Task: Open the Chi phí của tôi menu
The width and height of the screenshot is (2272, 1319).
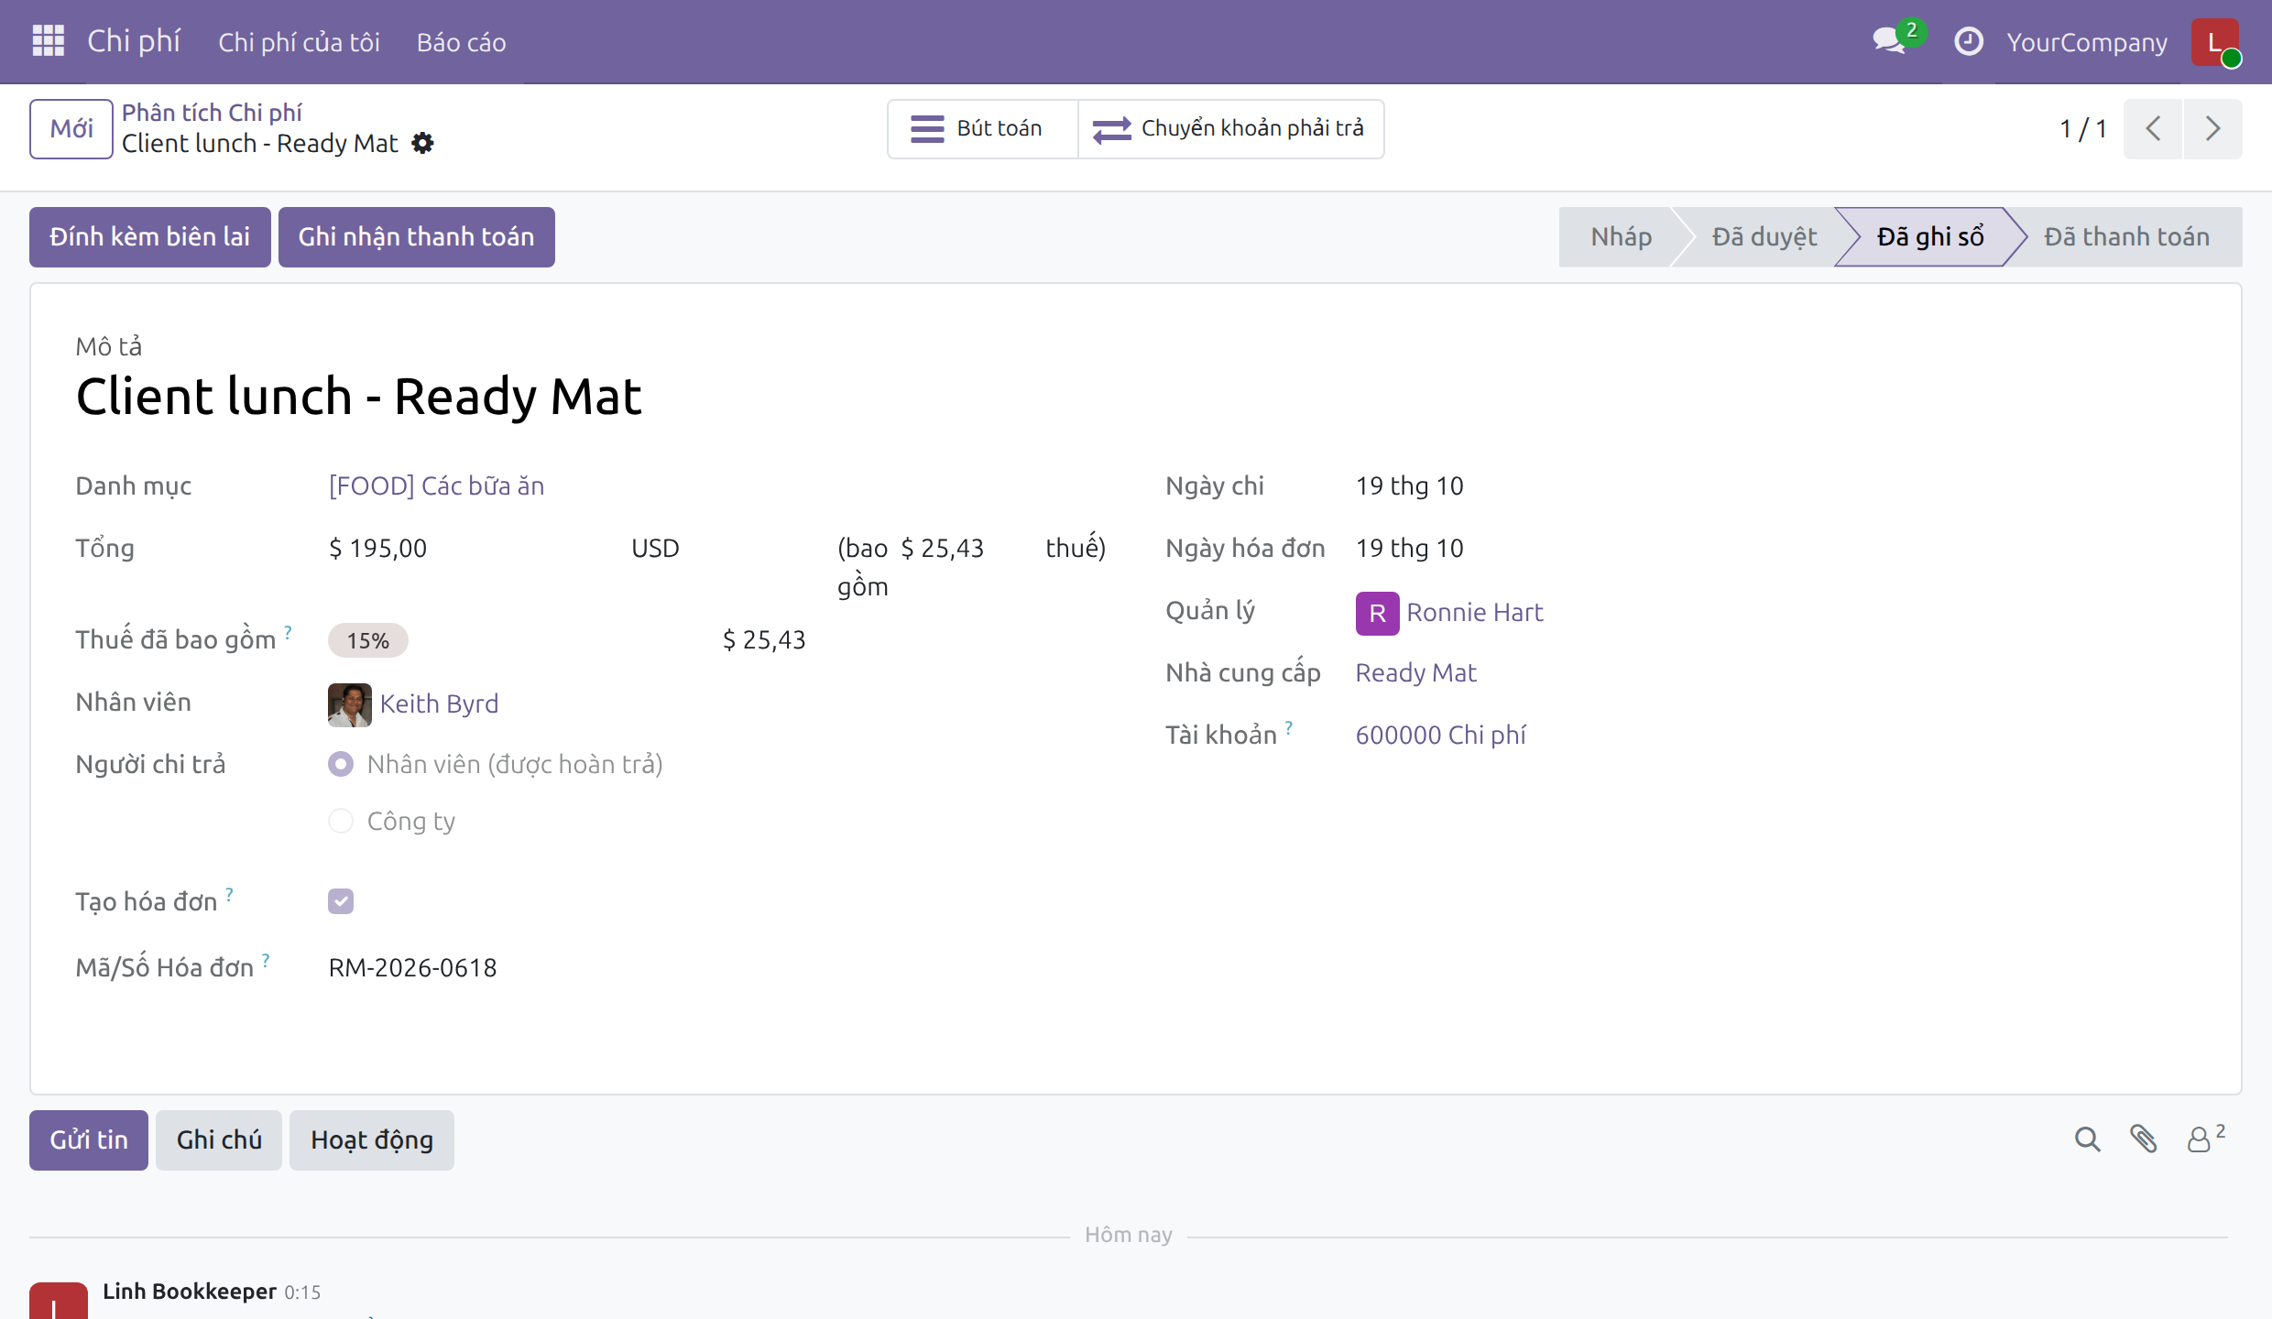Action: point(299,42)
